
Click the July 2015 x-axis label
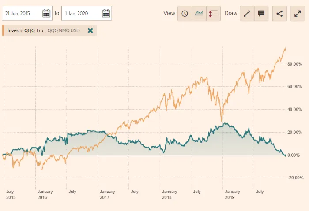(10, 195)
